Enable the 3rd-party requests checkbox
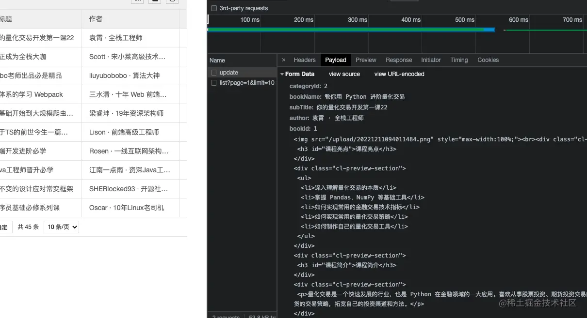The image size is (587, 318). (x=214, y=8)
